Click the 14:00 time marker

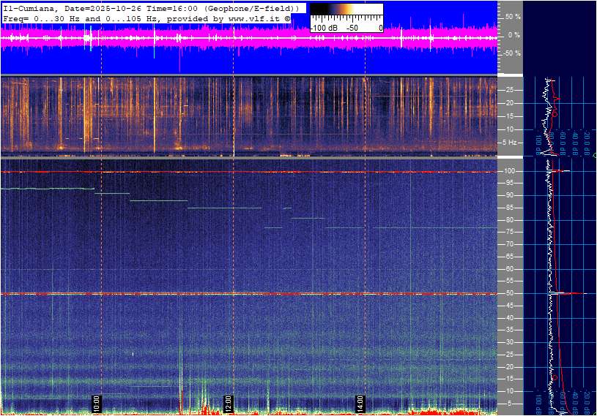pos(360,402)
